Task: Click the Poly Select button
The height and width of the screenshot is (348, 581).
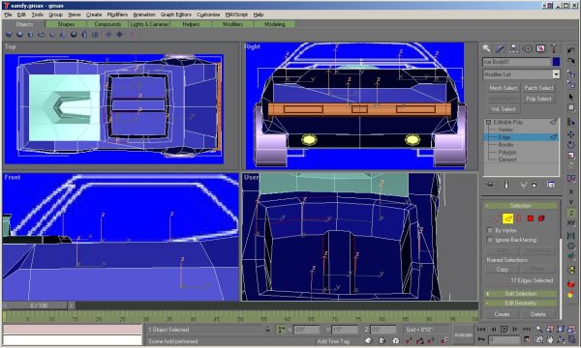Action: [x=538, y=99]
